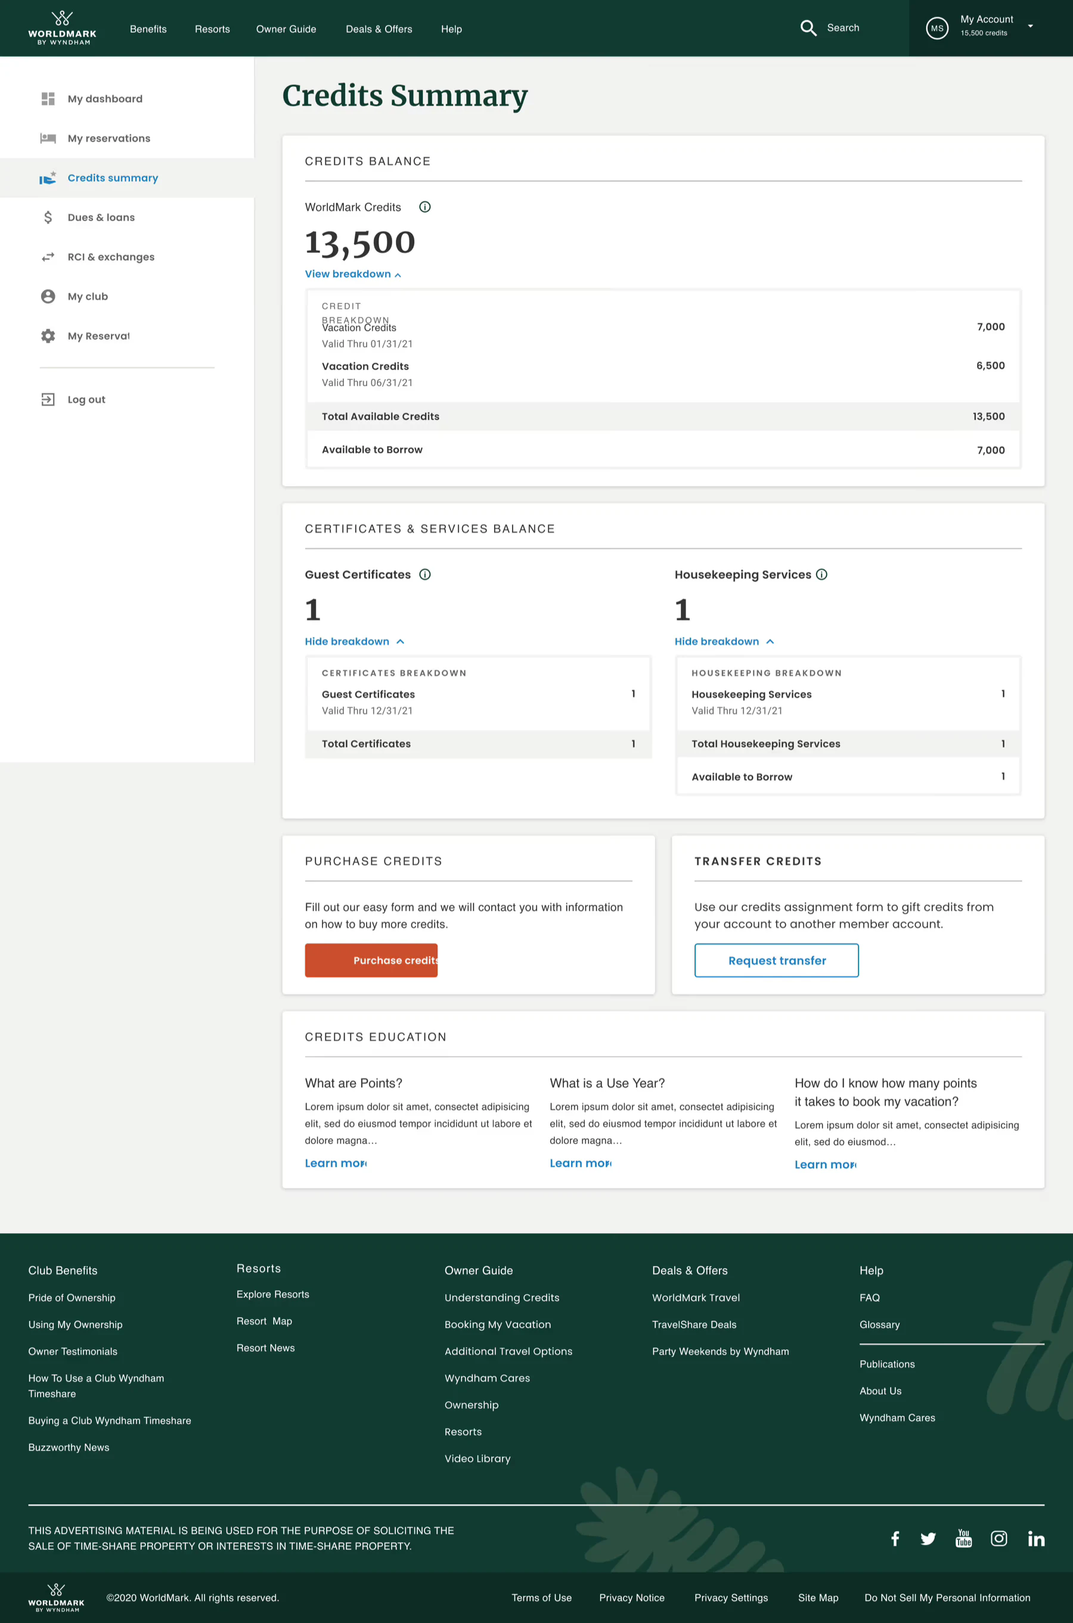Click Learn more under how many points question
Image resolution: width=1073 pixels, height=1623 pixels.
click(826, 1165)
